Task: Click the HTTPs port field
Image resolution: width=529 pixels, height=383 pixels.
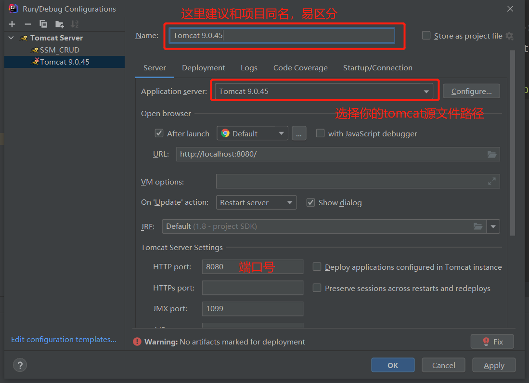Action: pos(252,288)
